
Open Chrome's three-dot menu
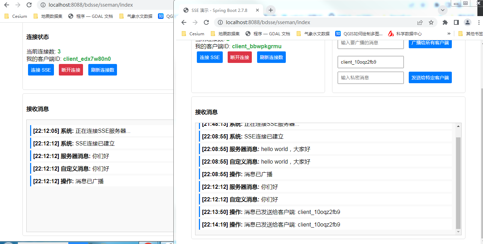(478, 22)
